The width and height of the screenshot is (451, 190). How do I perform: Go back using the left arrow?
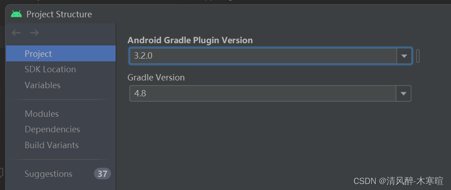coord(16,33)
